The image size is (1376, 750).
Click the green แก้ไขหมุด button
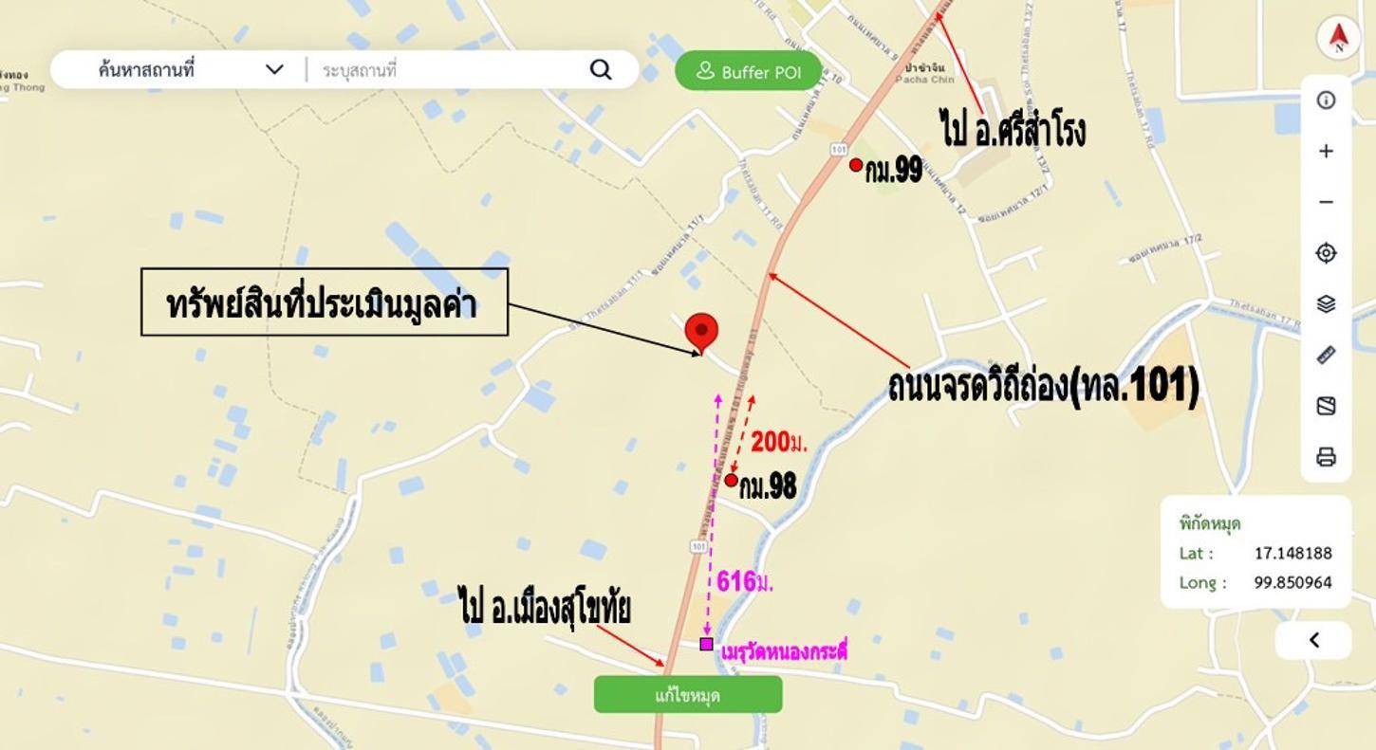(688, 695)
